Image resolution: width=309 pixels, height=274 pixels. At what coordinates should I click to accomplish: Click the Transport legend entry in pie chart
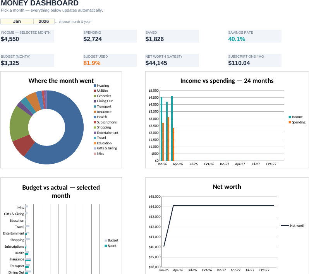pos(103,106)
